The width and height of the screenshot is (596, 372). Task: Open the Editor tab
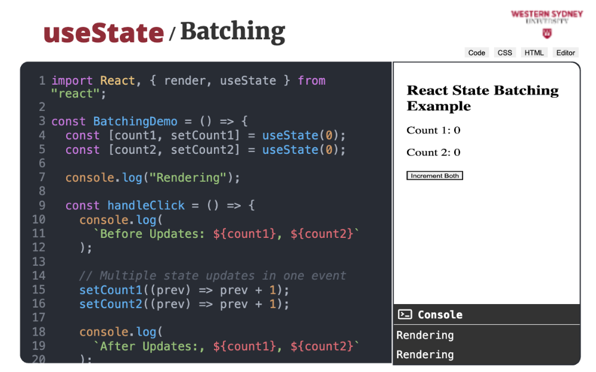[566, 52]
